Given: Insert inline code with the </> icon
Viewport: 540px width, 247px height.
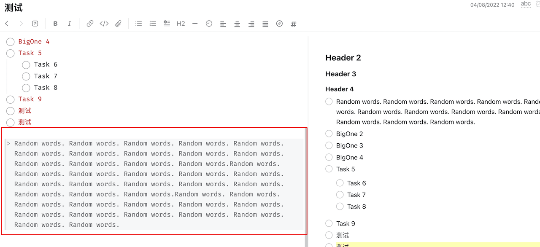Looking at the screenshot, I should coord(104,24).
